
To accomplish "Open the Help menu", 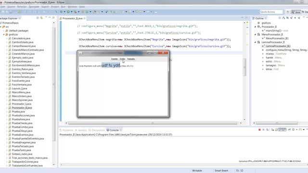I will (x=82, y=7).
